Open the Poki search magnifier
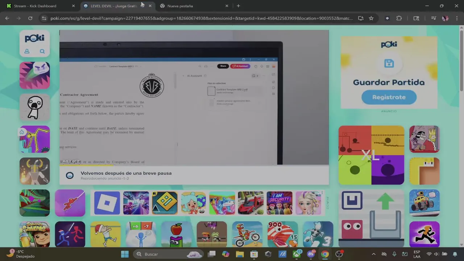 42,51
